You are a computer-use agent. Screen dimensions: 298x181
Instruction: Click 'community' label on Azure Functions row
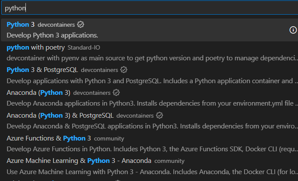(109, 139)
